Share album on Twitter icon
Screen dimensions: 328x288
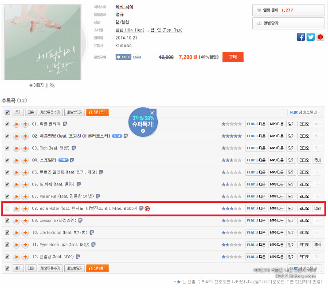pos(310,37)
